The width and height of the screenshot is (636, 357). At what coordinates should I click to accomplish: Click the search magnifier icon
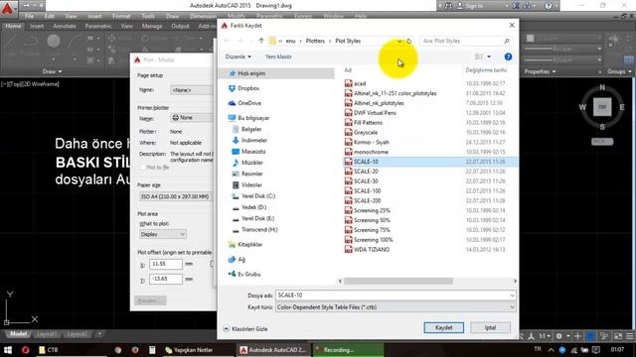click(x=506, y=41)
